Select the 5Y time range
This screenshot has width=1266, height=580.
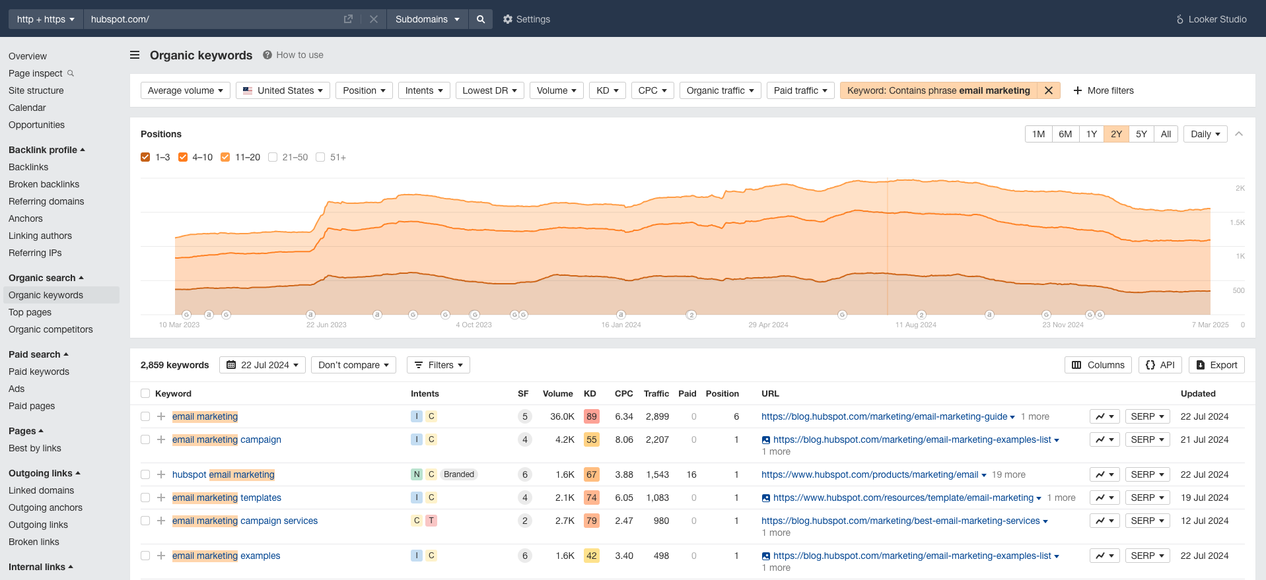1141,134
